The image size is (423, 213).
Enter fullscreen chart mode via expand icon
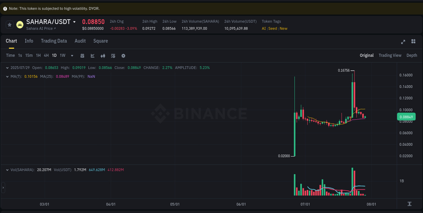[x=403, y=42]
